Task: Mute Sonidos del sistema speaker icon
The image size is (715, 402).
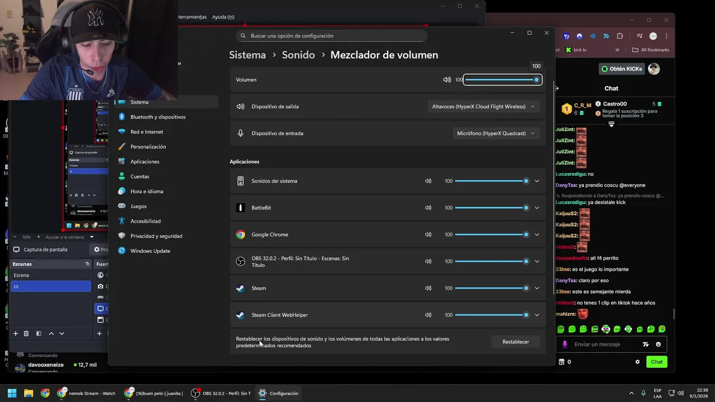Action: [x=428, y=181]
